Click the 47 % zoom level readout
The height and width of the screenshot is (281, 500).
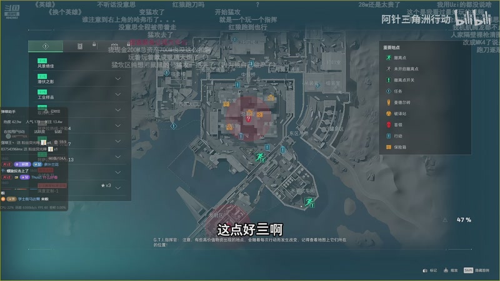[x=464, y=220]
